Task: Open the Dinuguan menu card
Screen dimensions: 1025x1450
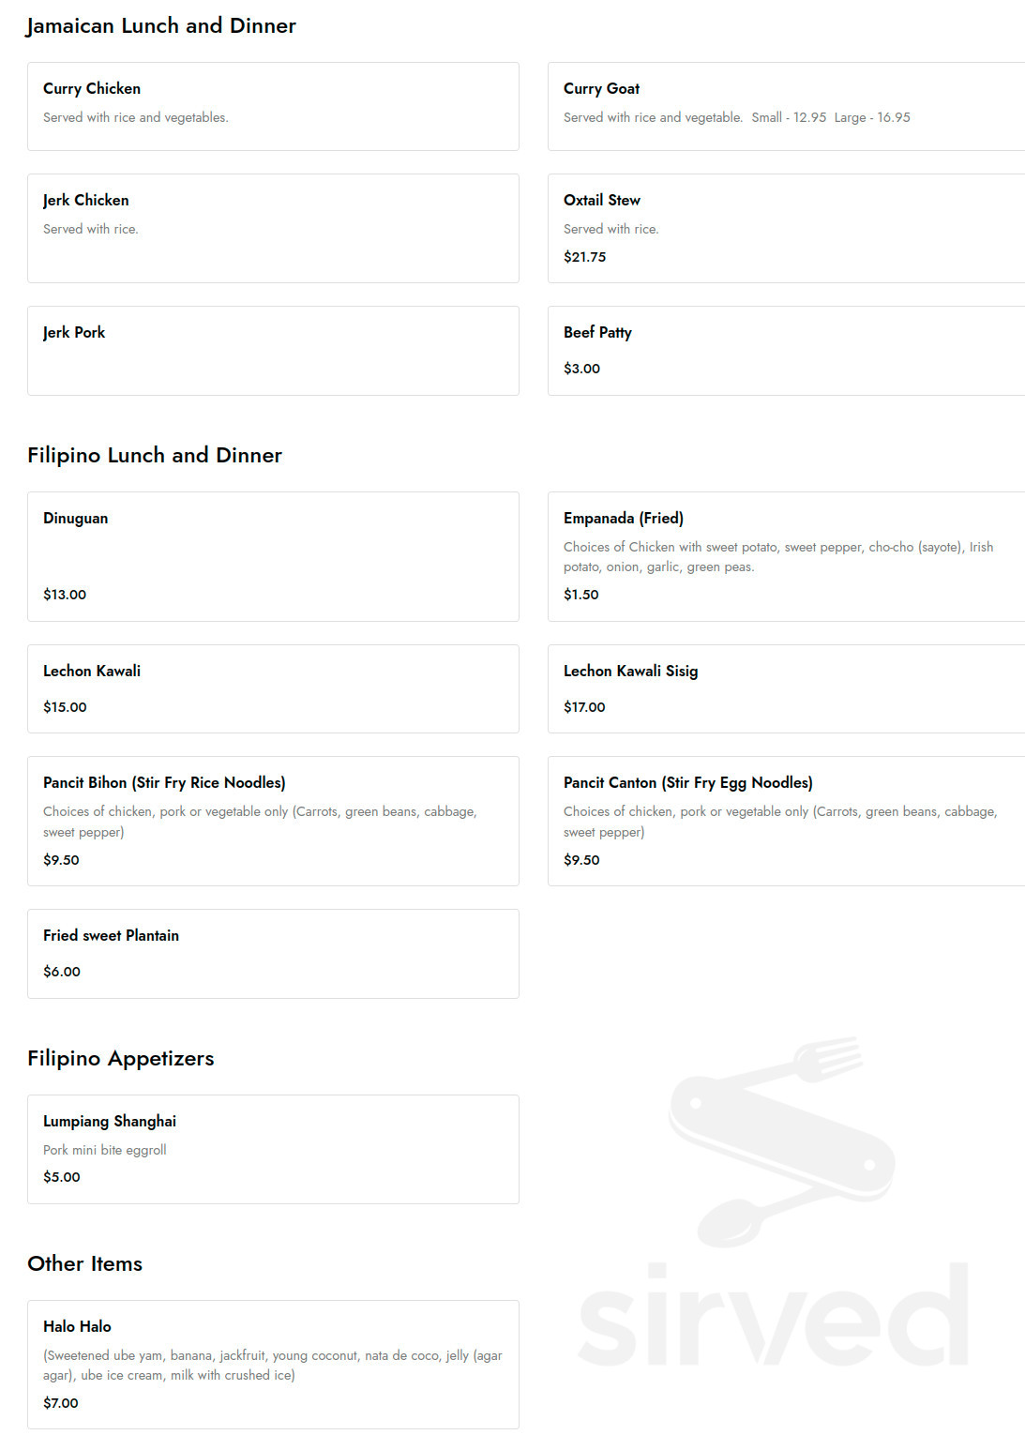Action: pos(273,556)
